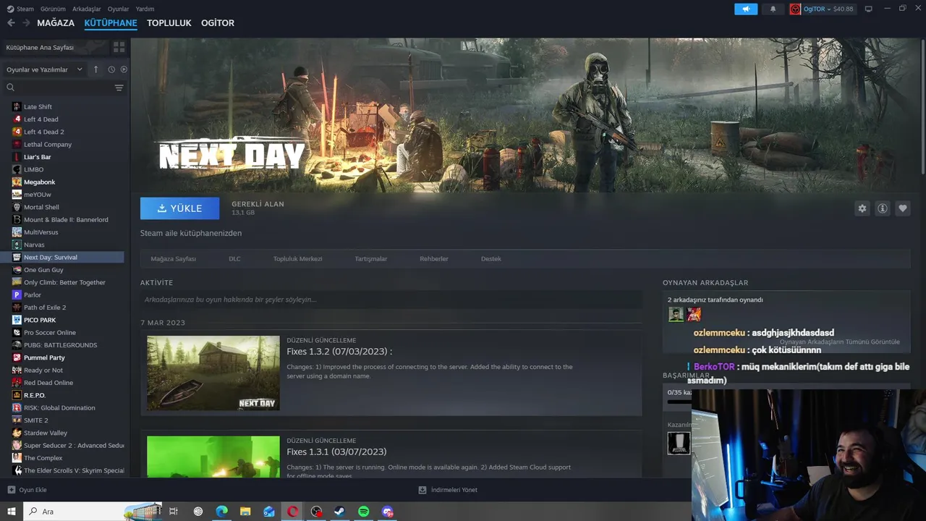Open the Destek link

coord(491,259)
